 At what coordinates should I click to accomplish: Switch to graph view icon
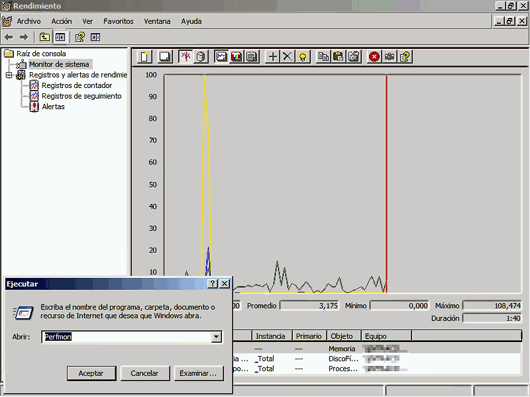click(x=221, y=56)
